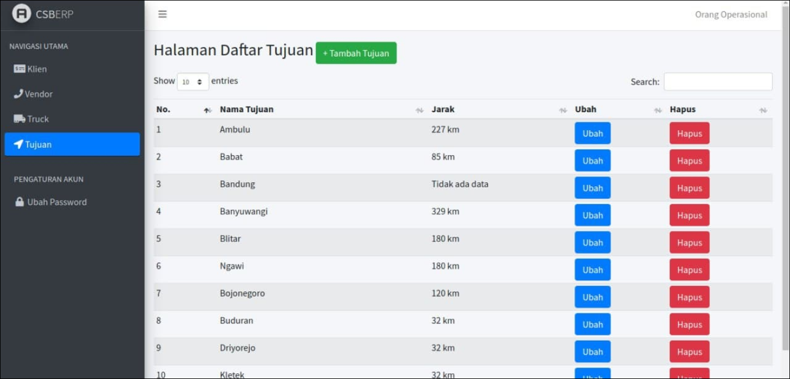Viewport: 790px width, 379px height.
Task: Delete the Banyuwangi row with Hapus
Action: (x=689, y=215)
